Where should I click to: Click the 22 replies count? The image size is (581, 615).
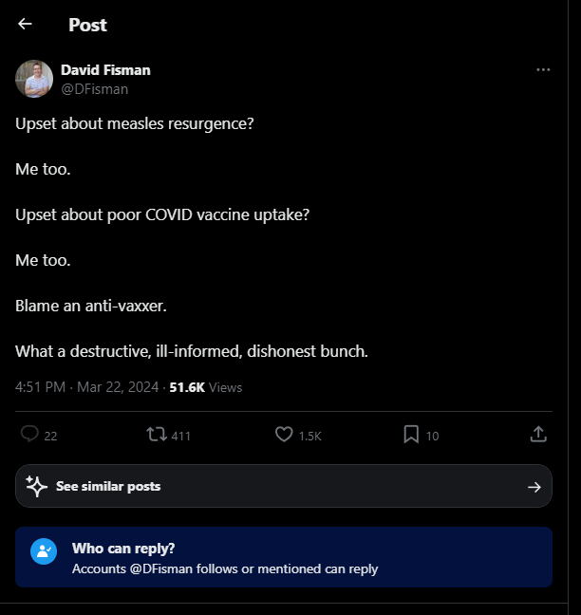(x=51, y=437)
